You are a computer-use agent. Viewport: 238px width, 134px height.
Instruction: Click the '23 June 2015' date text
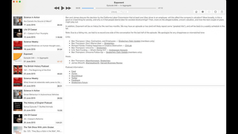30,74
